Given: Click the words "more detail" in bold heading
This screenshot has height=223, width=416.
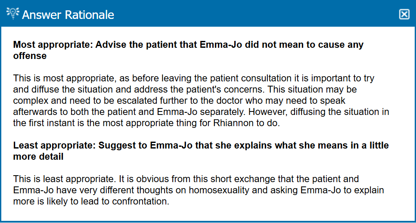Looking at the screenshot, I should coord(38,157).
